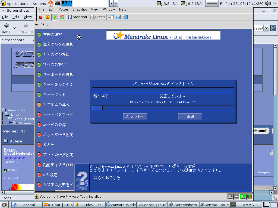
Task: Launch the terminal panel icon
Action: (58, 3)
